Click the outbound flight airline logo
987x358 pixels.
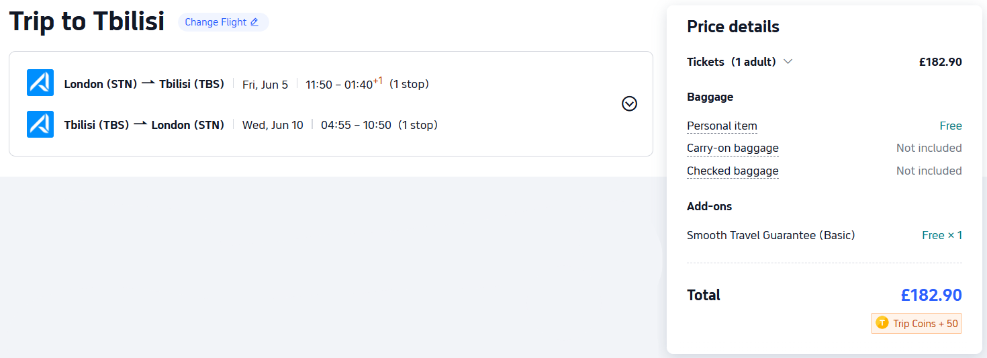tap(40, 83)
